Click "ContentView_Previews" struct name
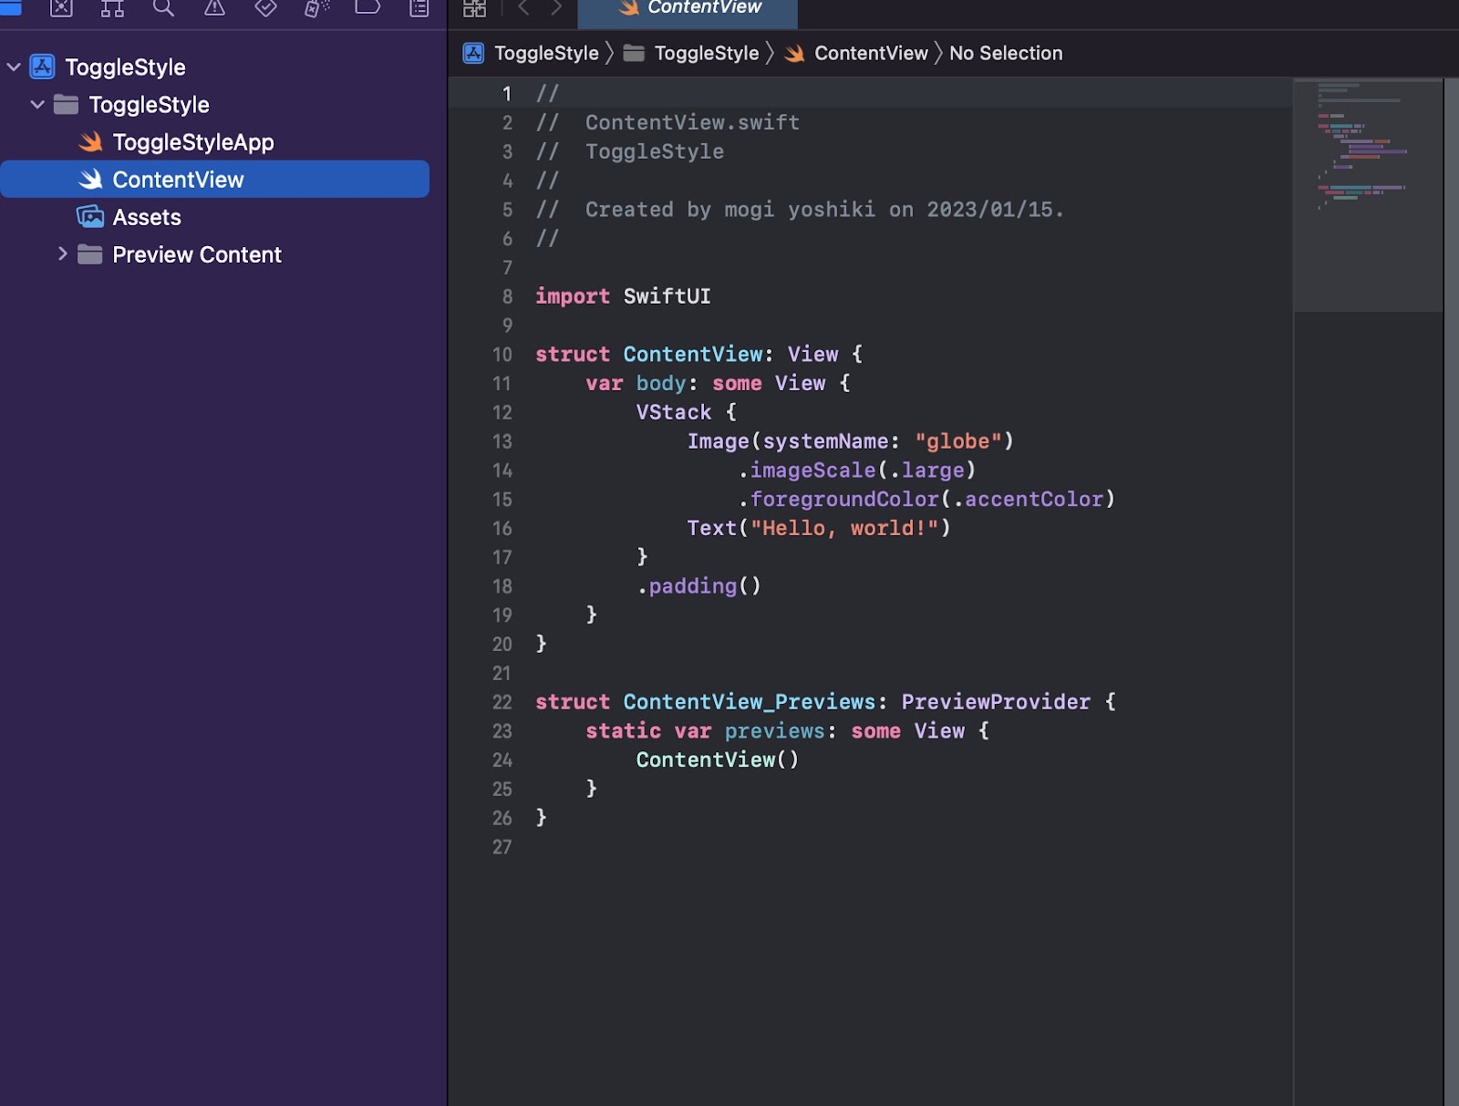The height and width of the screenshot is (1106, 1459). click(x=750, y=702)
